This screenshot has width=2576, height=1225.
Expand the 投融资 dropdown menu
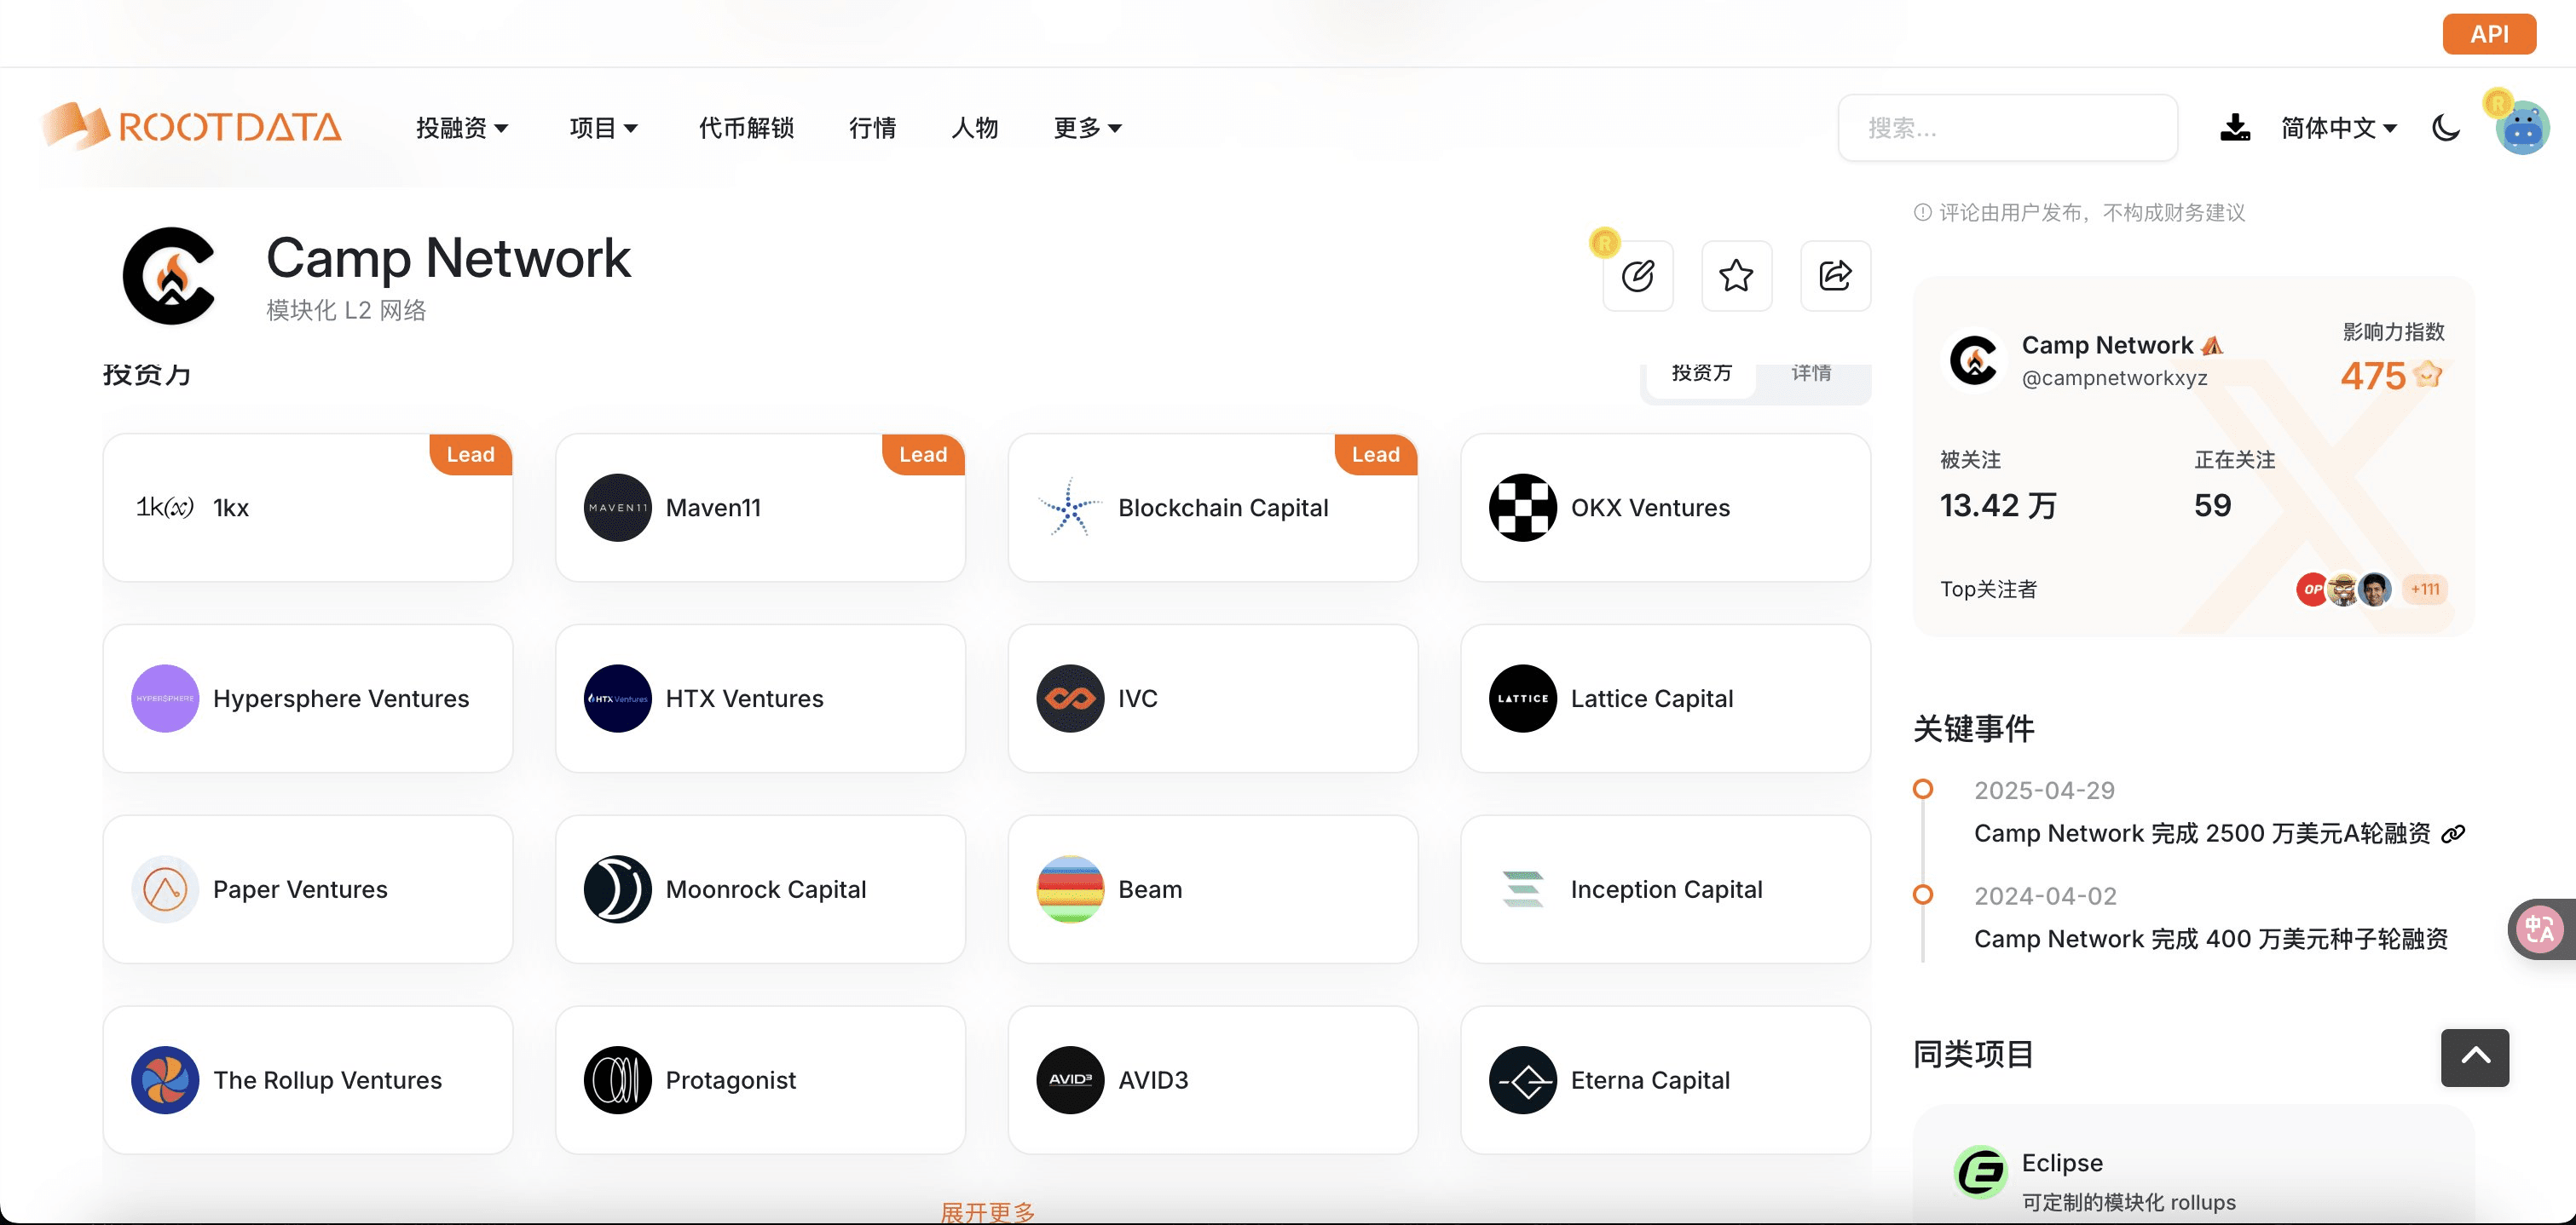pos(462,128)
